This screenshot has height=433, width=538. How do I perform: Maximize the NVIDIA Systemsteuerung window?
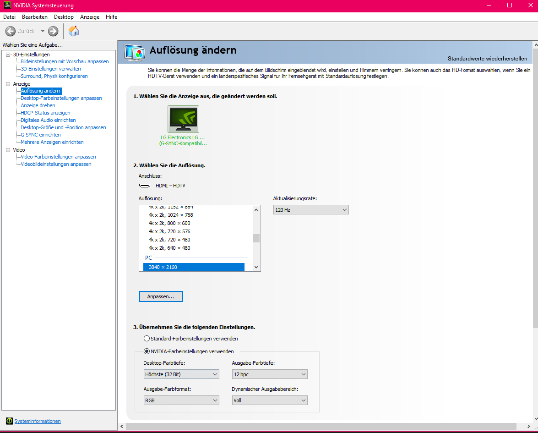[x=510, y=5]
